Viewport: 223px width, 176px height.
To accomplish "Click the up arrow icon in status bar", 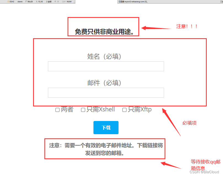I will pyautogui.click(x=55, y=2).
